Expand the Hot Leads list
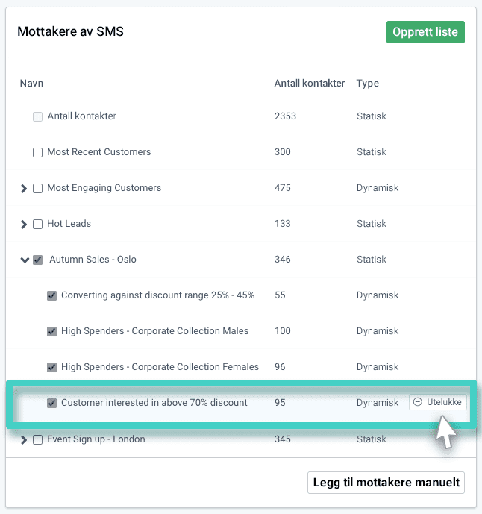Screen dimensions: 482x514 [25, 225]
